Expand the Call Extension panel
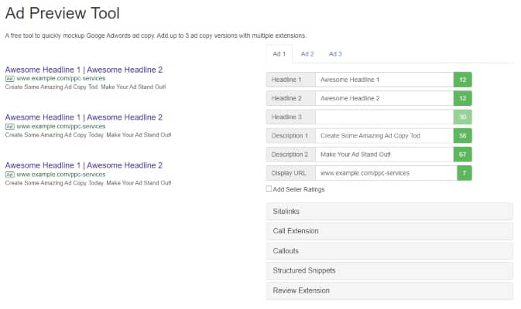This screenshot has height=309, width=521. pyautogui.click(x=389, y=231)
